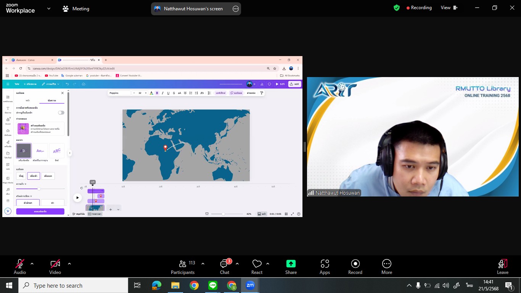Screen dimensions: 521x293
Task: Increase the font size with plus
Action: coord(146,93)
